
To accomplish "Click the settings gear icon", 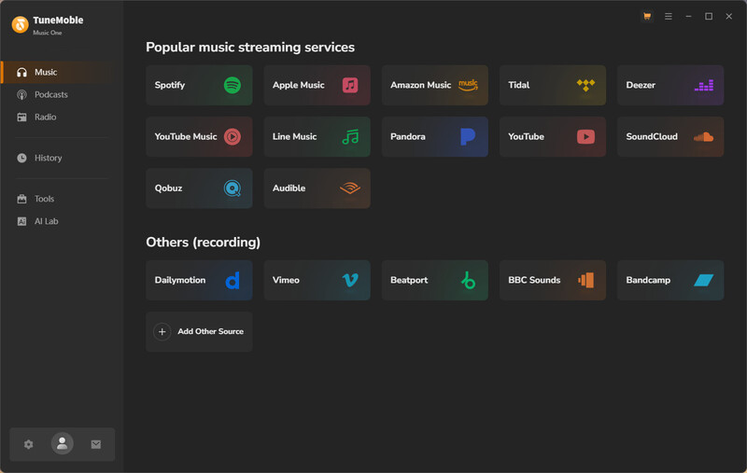I will click(x=29, y=444).
